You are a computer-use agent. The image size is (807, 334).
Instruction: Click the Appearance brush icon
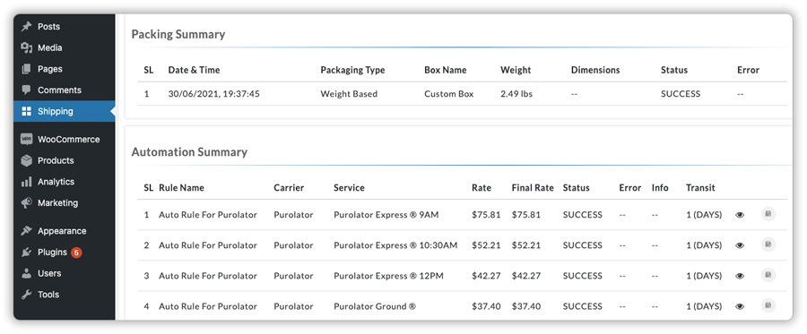(26, 231)
